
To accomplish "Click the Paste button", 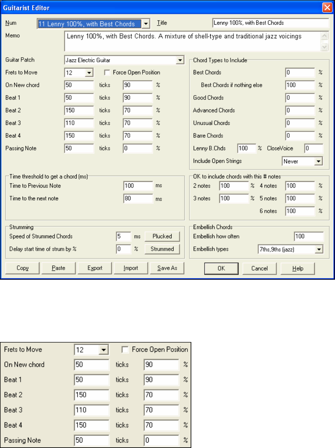I will pyautogui.click(x=58, y=268).
